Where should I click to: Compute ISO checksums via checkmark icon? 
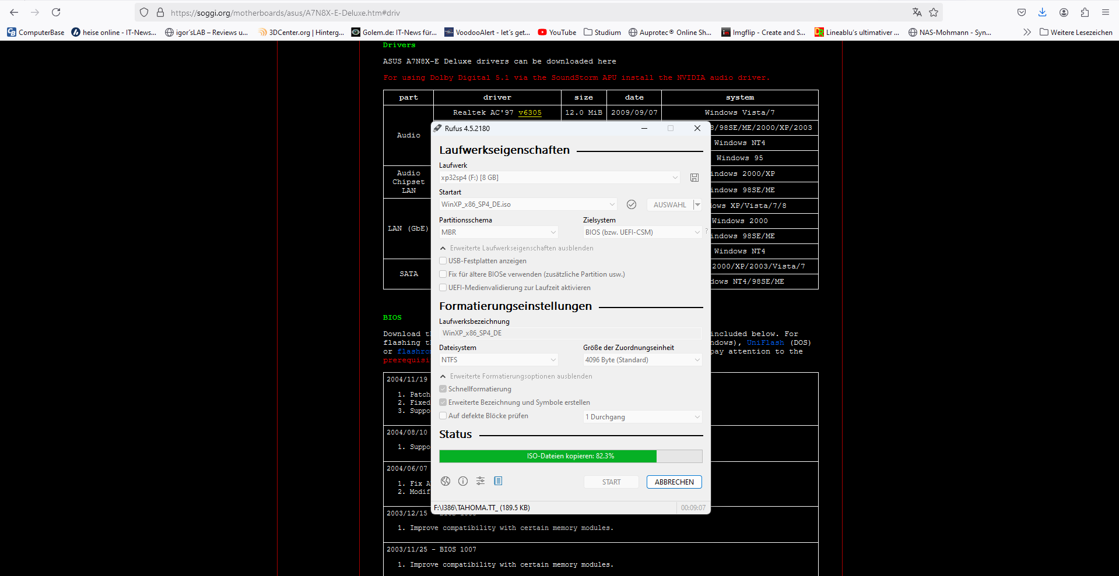tap(632, 204)
